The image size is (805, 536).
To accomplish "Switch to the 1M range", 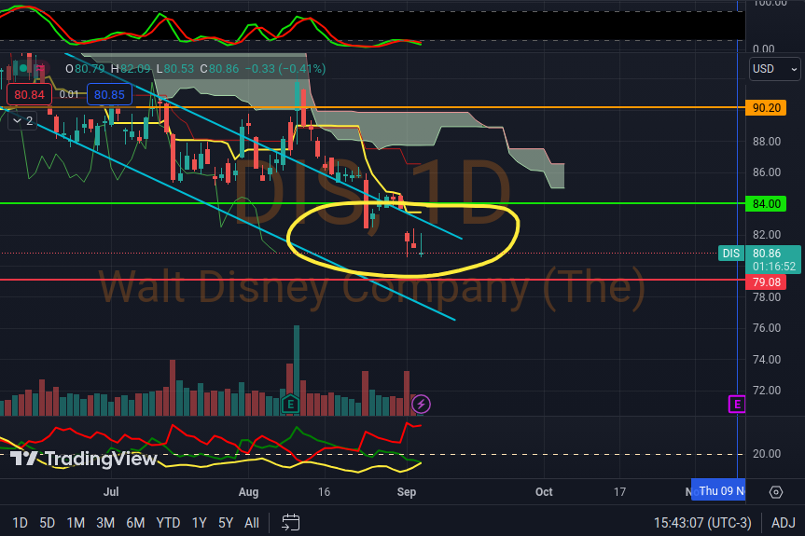I will [x=76, y=523].
